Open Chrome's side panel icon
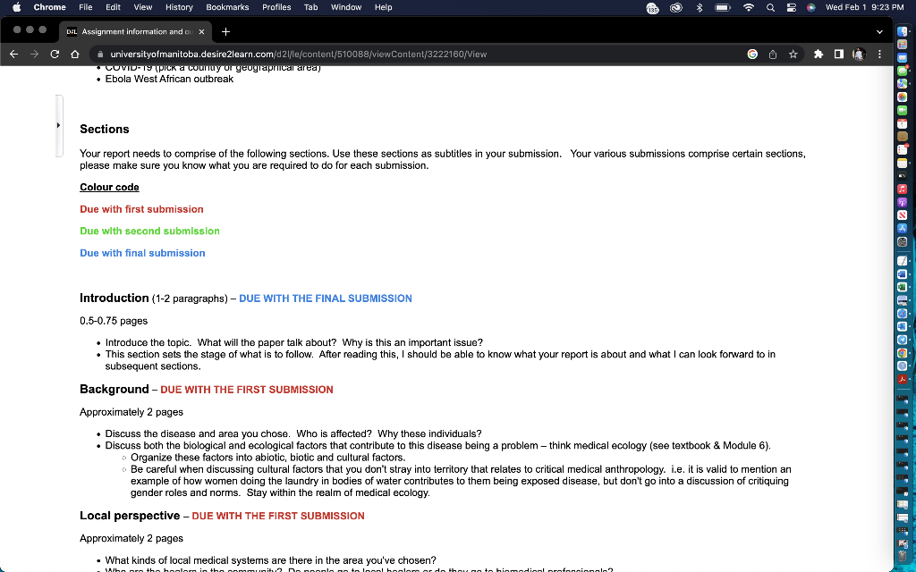This screenshot has height=572, width=916. (837, 54)
